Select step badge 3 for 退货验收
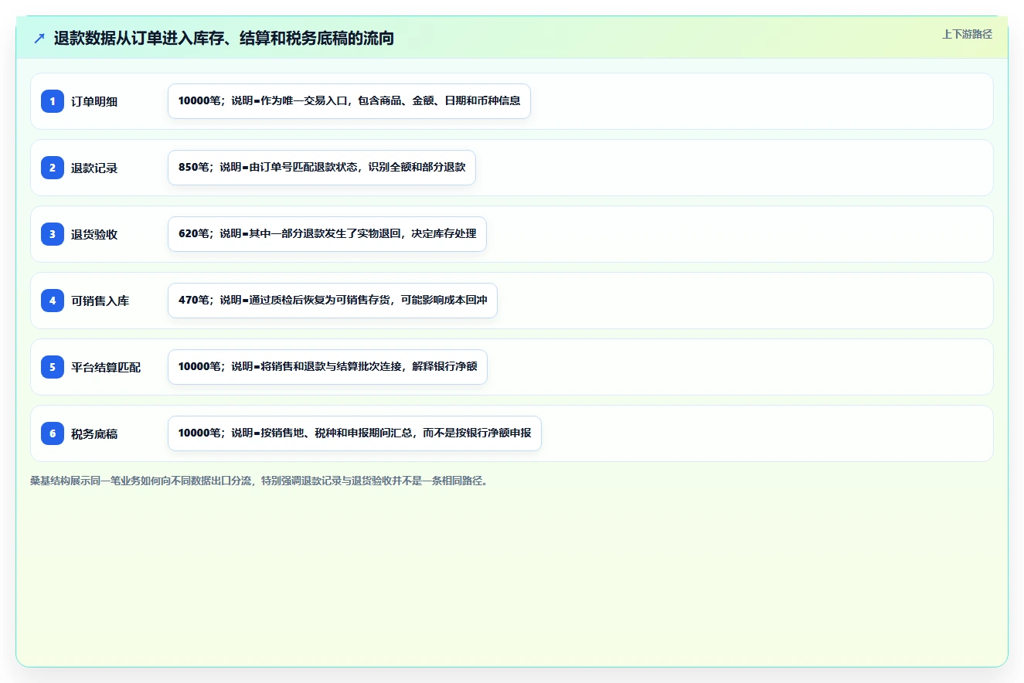1024x683 pixels. pos(53,233)
